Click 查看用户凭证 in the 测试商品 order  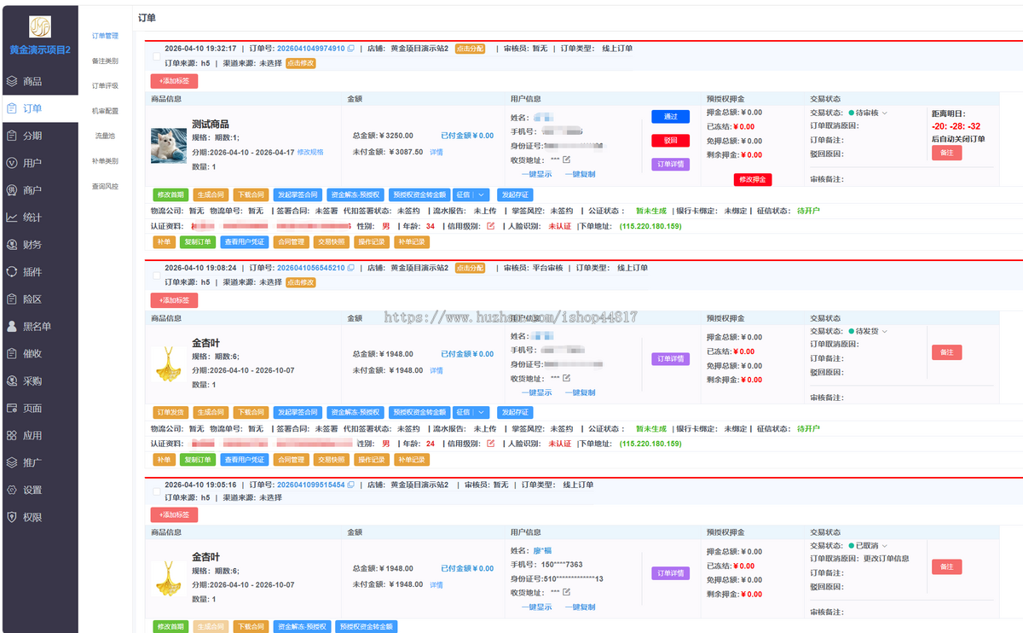[244, 242]
